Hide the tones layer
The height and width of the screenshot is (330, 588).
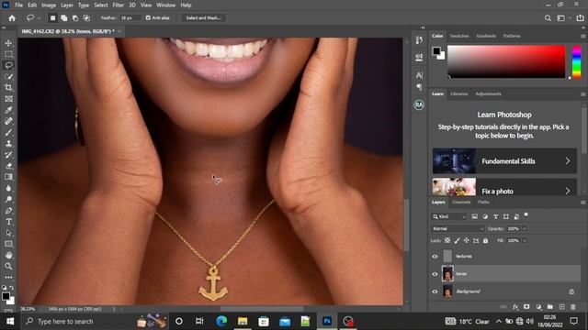(x=435, y=274)
